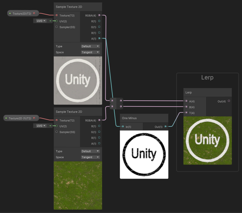Image resolution: width=242 pixels, height=213 pixels.
Task: Click the Lerp group heading
Action: point(207,77)
